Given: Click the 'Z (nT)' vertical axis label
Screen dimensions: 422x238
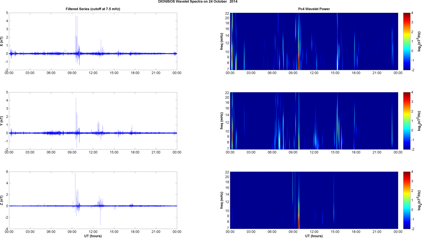Looking at the screenshot, I should point(2,200).
